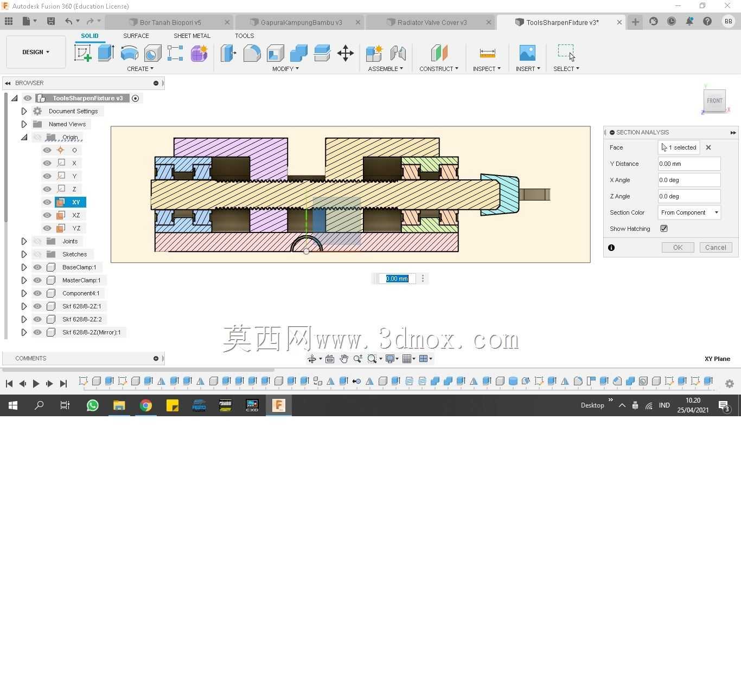Image resolution: width=741 pixels, height=678 pixels.
Task: Select the Offset Face tool
Action: [x=322, y=53]
